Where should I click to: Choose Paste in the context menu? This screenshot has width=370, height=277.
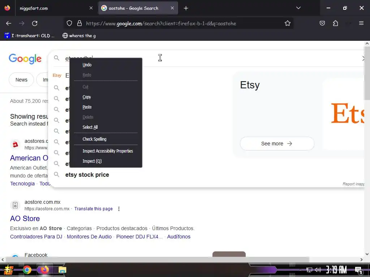point(106,107)
